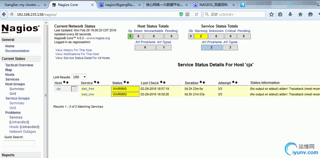Click the QR code icon in address bar

tap(187, 15)
